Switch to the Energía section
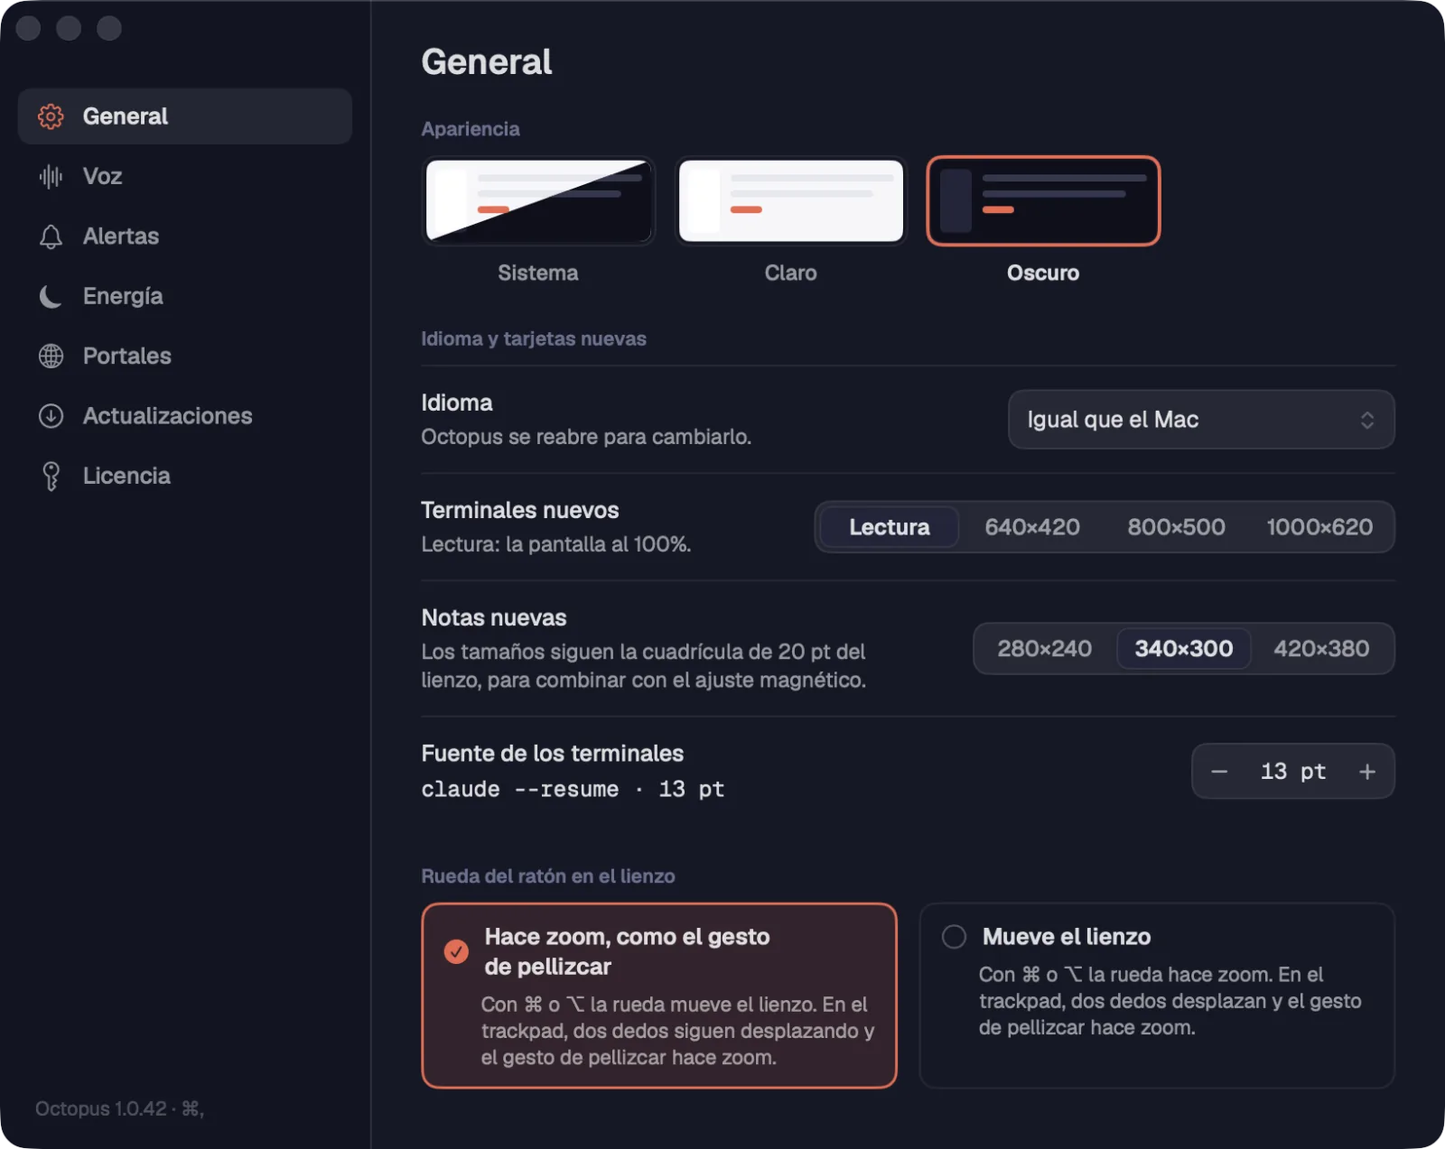 tap(185, 296)
